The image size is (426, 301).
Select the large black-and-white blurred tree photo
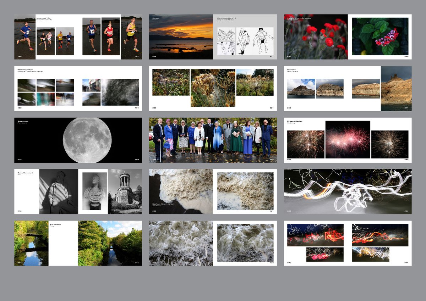coord(120,92)
